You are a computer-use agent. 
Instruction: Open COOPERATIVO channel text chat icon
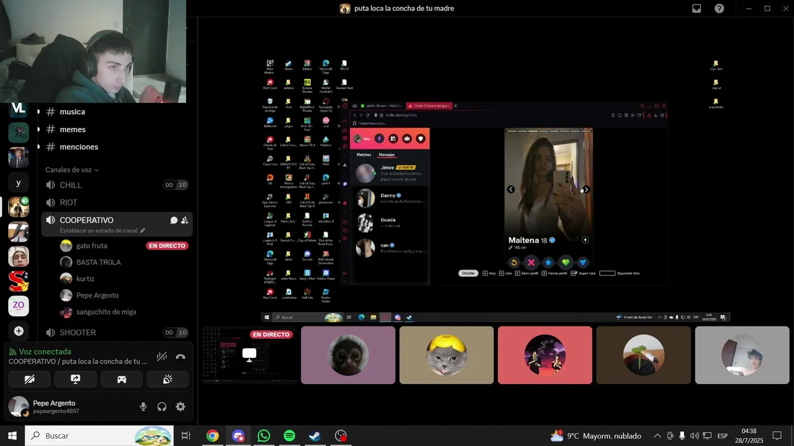point(174,221)
